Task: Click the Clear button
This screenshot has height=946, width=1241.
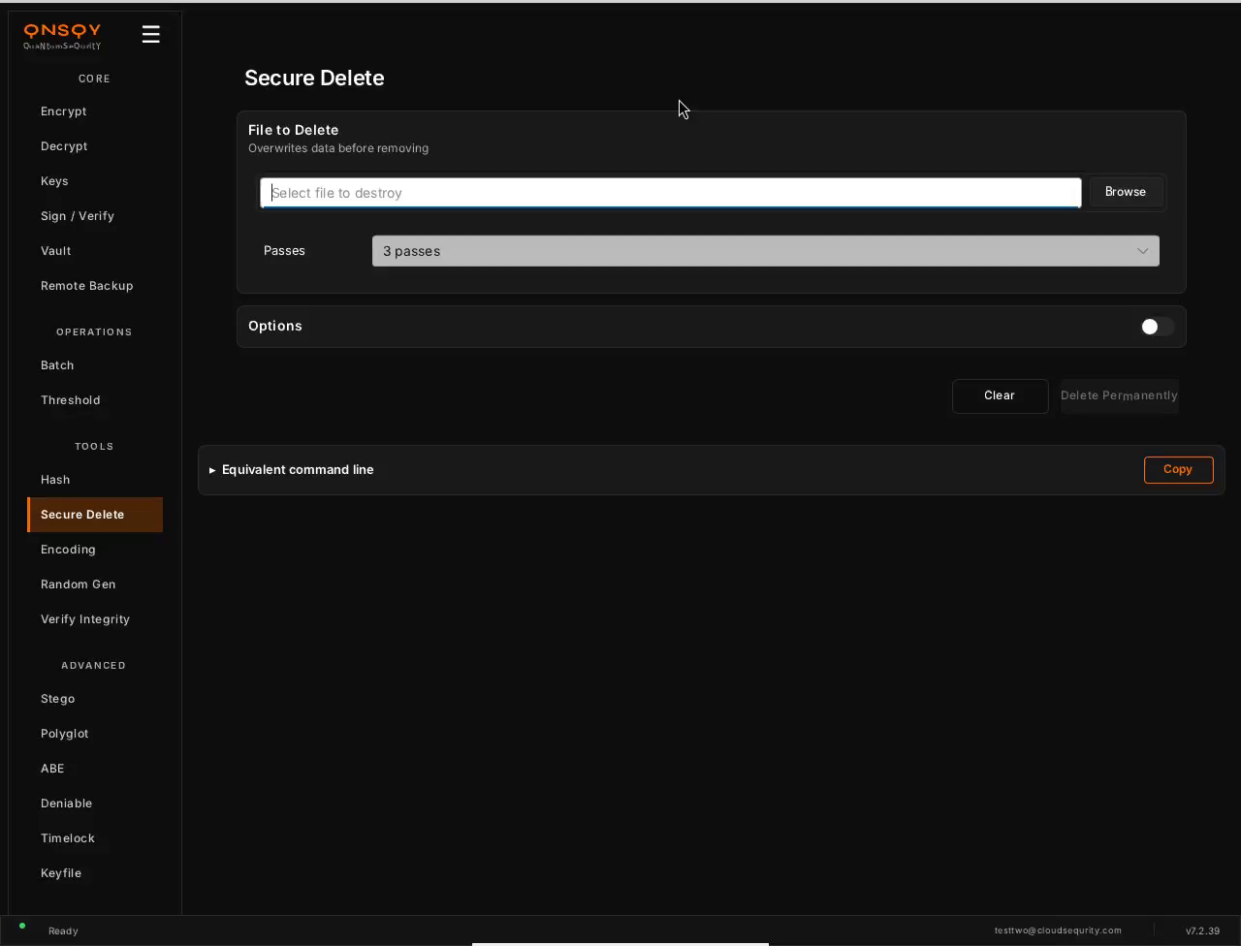Action: [x=1000, y=395]
